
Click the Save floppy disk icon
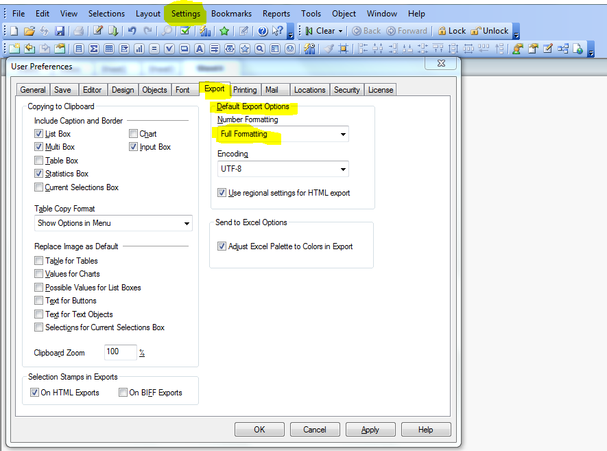pos(60,31)
